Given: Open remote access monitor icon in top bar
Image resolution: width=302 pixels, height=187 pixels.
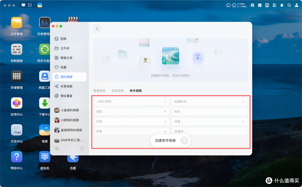Looking at the screenshot, I should (267, 5).
